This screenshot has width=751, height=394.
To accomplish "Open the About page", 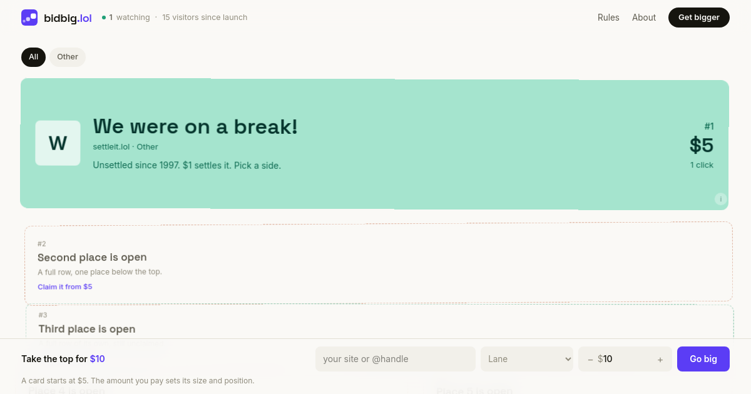I will point(644,18).
